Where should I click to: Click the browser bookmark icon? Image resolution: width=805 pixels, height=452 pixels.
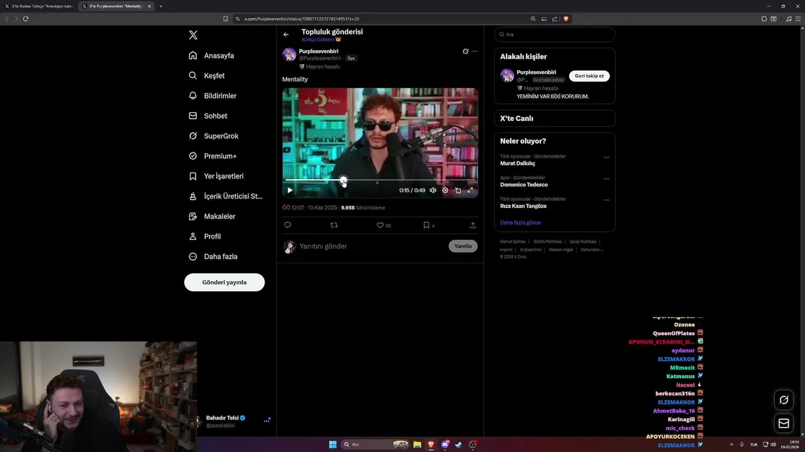(x=225, y=19)
